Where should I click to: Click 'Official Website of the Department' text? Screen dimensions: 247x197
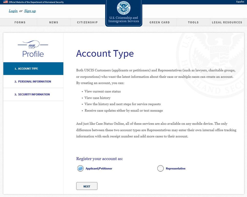pyautogui.click(x=36, y=2)
